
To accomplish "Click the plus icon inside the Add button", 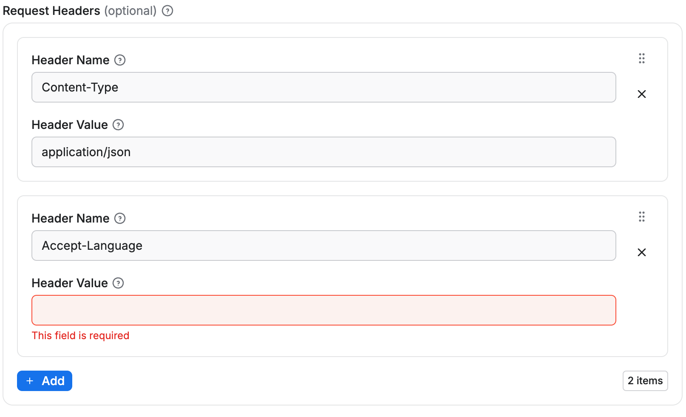I will pyautogui.click(x=29, y=381).
